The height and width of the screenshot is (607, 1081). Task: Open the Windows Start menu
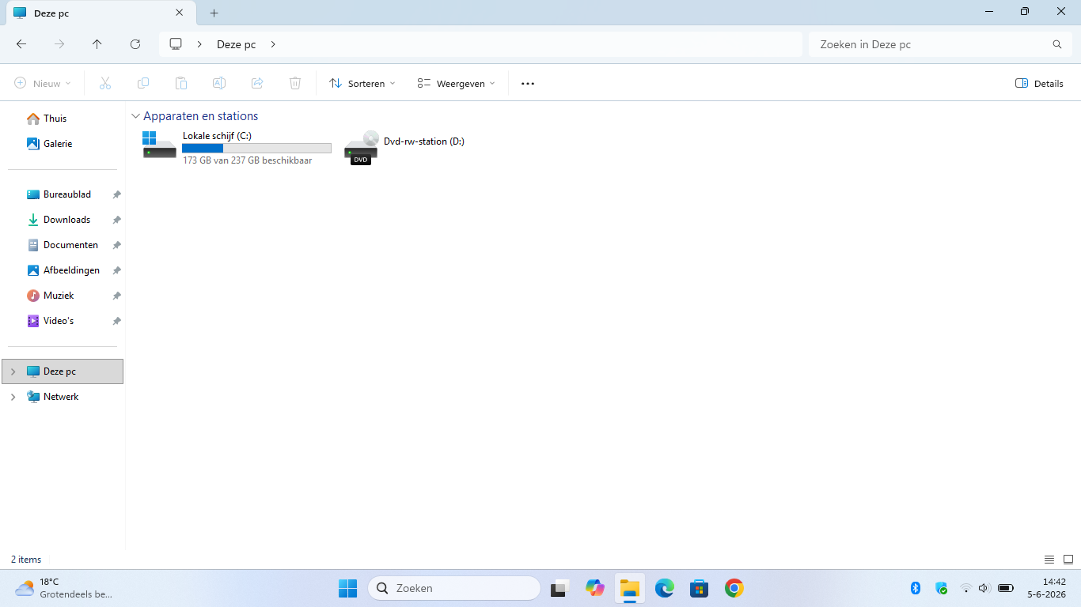click(x=347, y=588)
